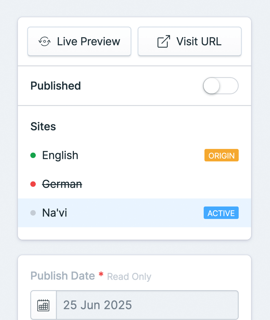Click the red required asterisk
The height and width of the screenshot is (320, 270).
[x=101, y=274]
